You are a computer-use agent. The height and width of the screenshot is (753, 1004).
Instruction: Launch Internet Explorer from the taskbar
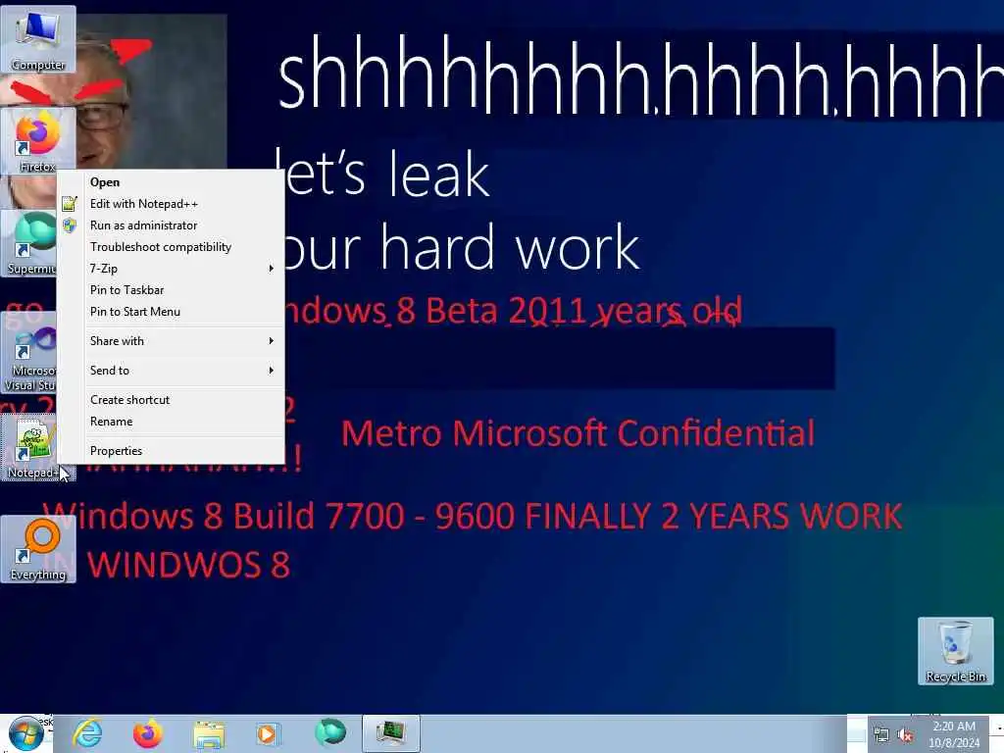87,733
